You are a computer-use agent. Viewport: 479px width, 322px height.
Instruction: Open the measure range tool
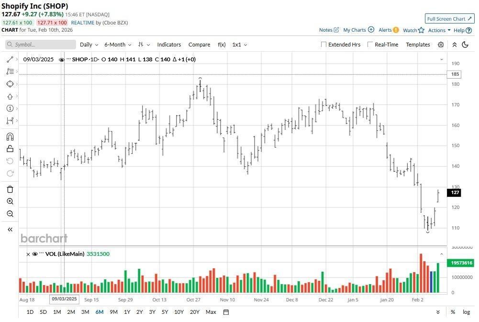[10, 121]
